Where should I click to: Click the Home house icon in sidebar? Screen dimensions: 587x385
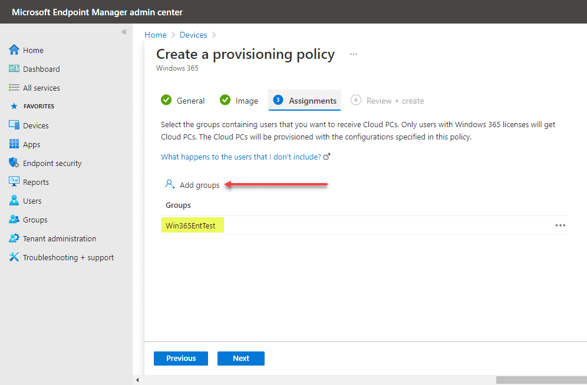[14, 50]
